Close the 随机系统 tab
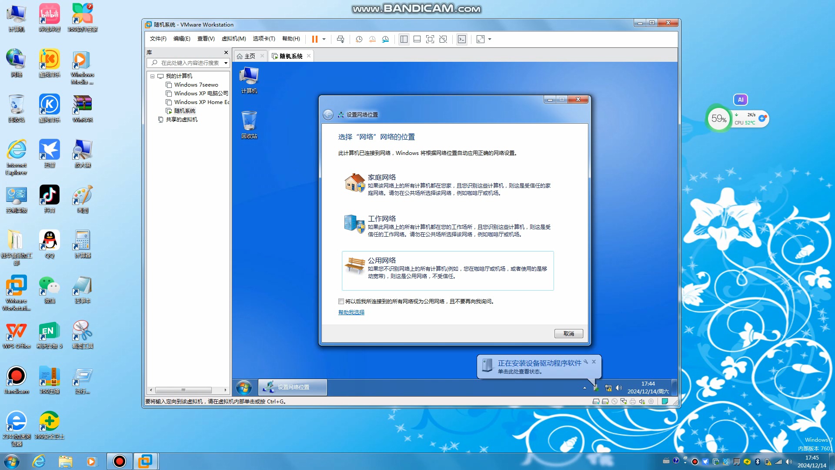Viewport: 835px width, 470px height. [309, 56]
